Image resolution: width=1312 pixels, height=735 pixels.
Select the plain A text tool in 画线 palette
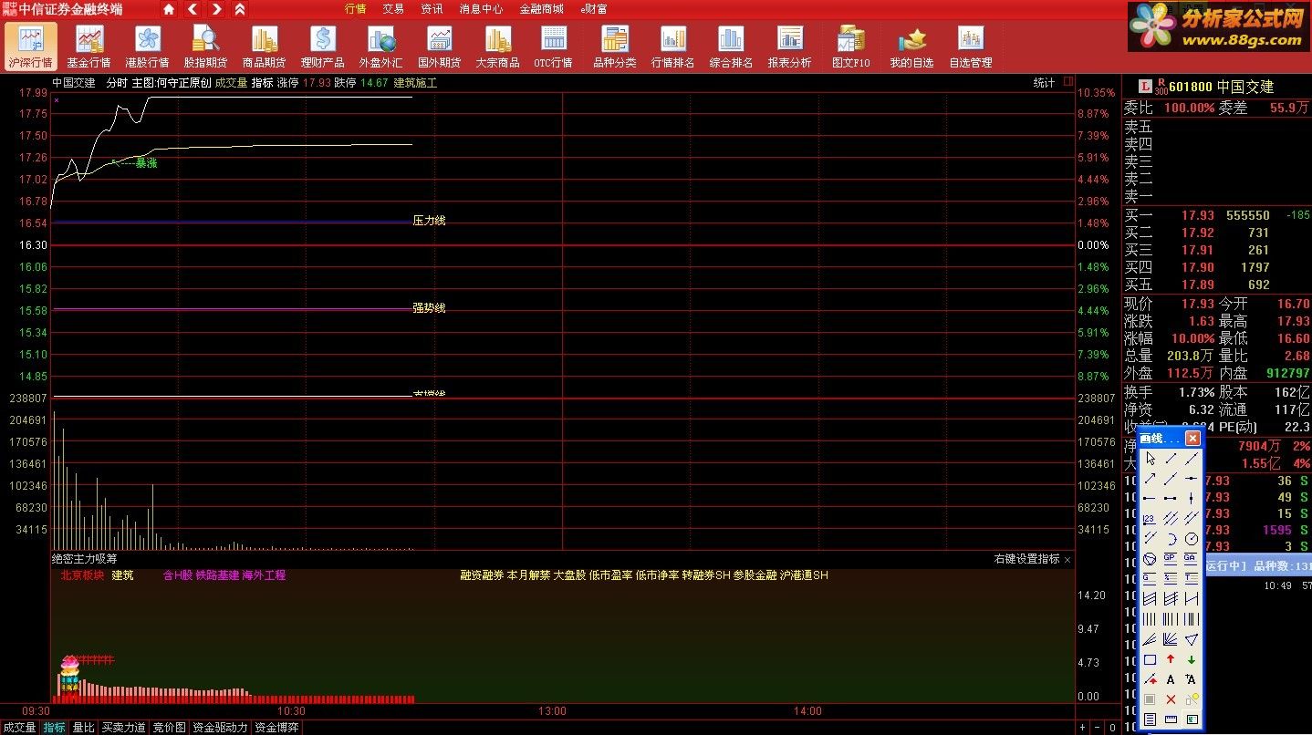(x=1171, y=679)
